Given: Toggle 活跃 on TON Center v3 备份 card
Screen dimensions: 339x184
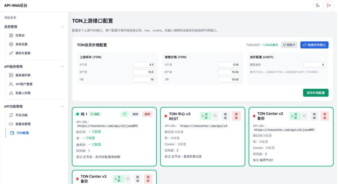Looking at the screenshot, I should tap(118, 179).
